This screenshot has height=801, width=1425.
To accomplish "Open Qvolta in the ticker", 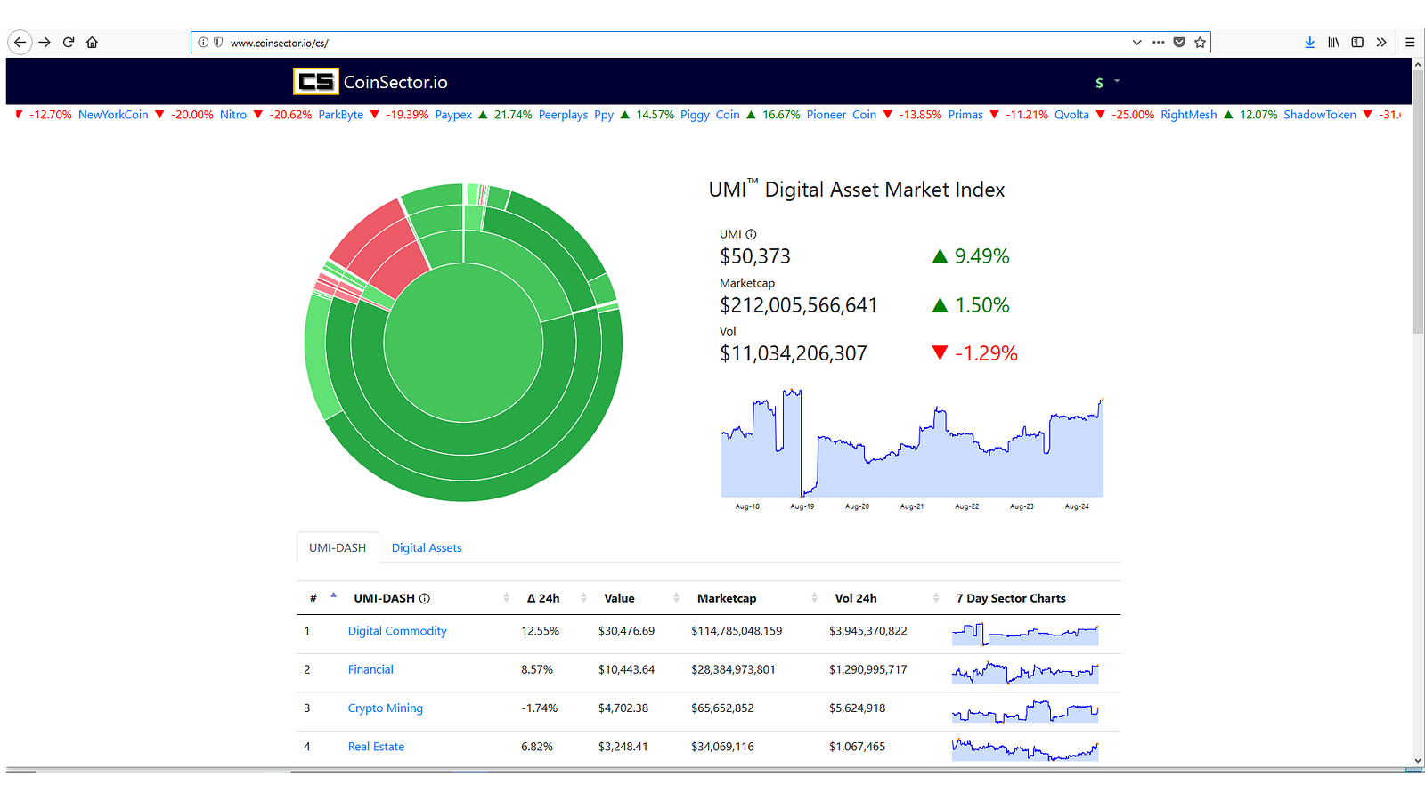I will click(x=1071, y=115).
